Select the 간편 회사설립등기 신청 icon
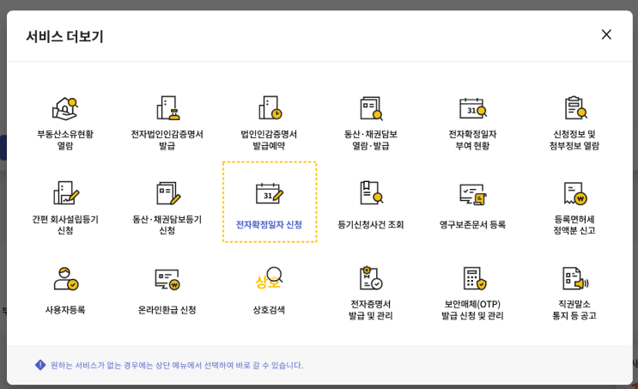Viewport: 638px width, 389px height. [x=66, y=193]
